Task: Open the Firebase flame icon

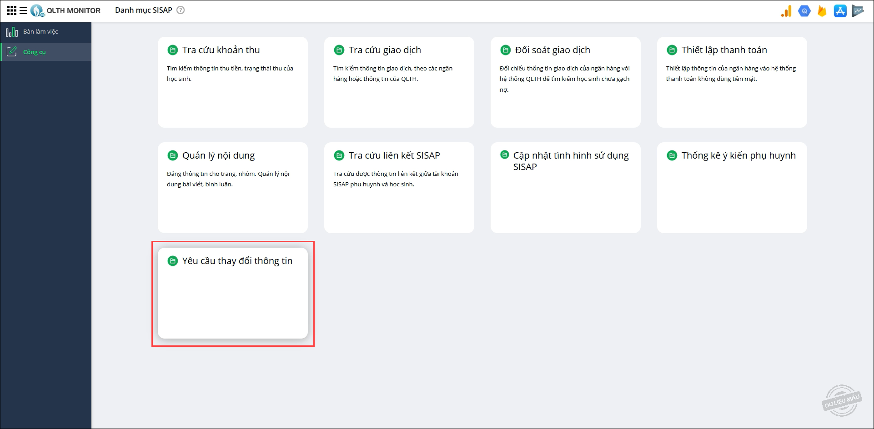Action: coord(822,11)
